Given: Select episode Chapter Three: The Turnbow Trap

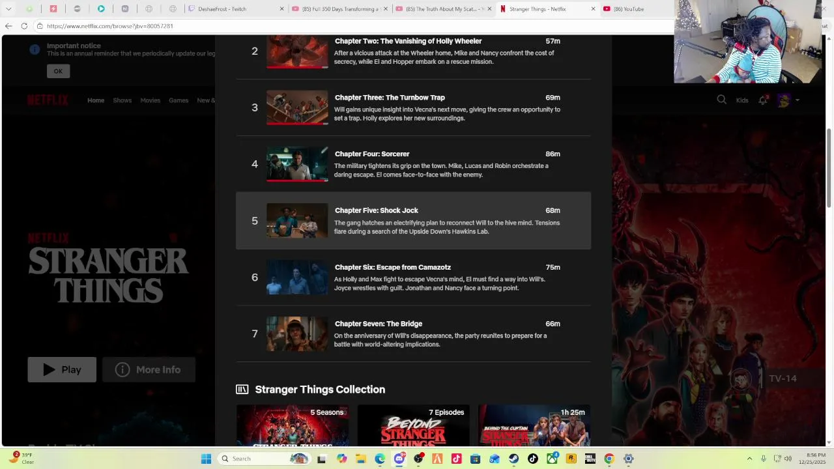Looking at the screenshot, I should point(413,107).
